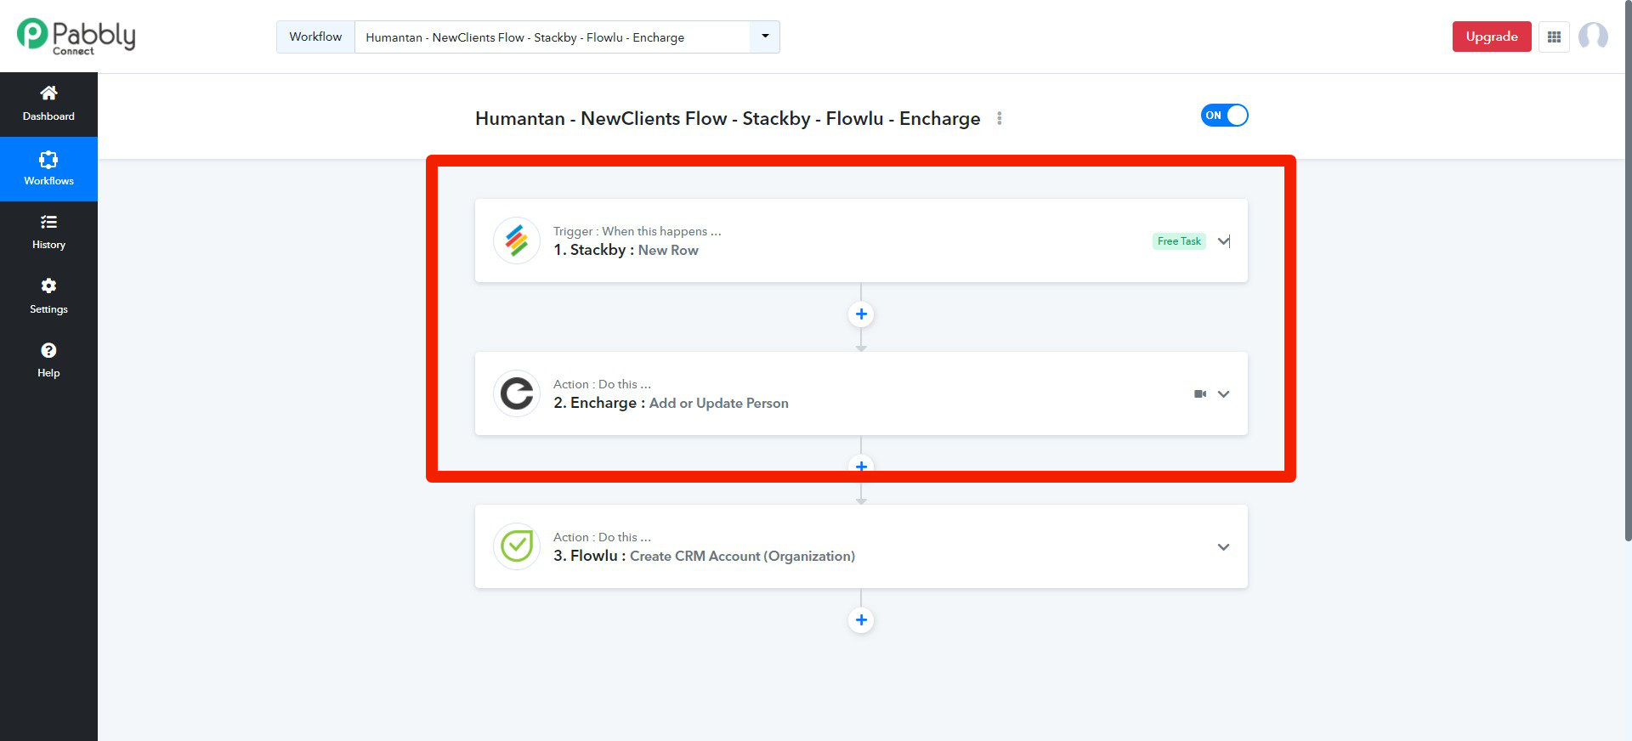Click the Flowlu app icon
This screenshot has width=1632, height=741.
tap(517, 546)
